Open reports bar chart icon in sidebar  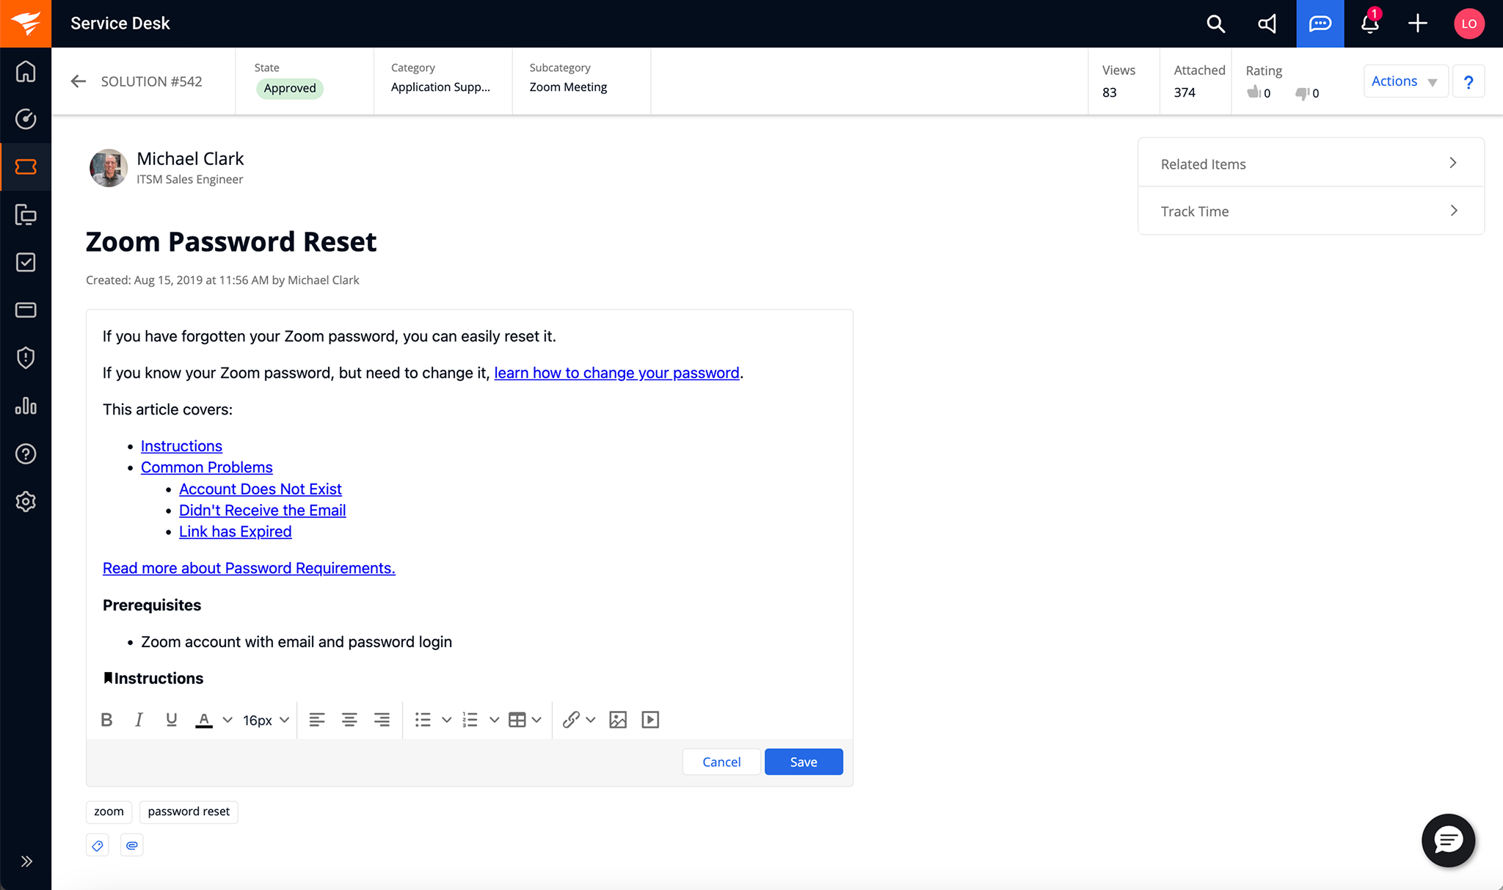pos(26,406)
